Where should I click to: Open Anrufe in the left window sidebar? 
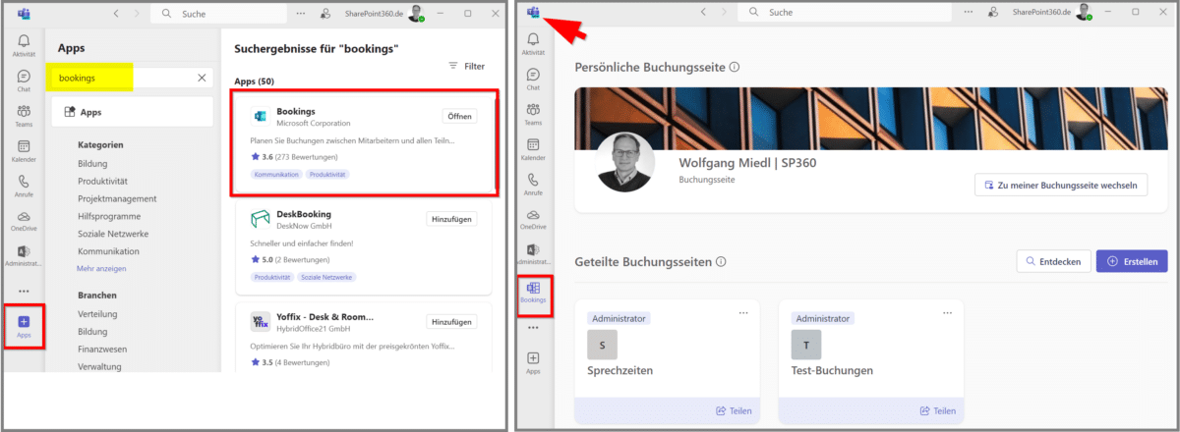[24, 187]
